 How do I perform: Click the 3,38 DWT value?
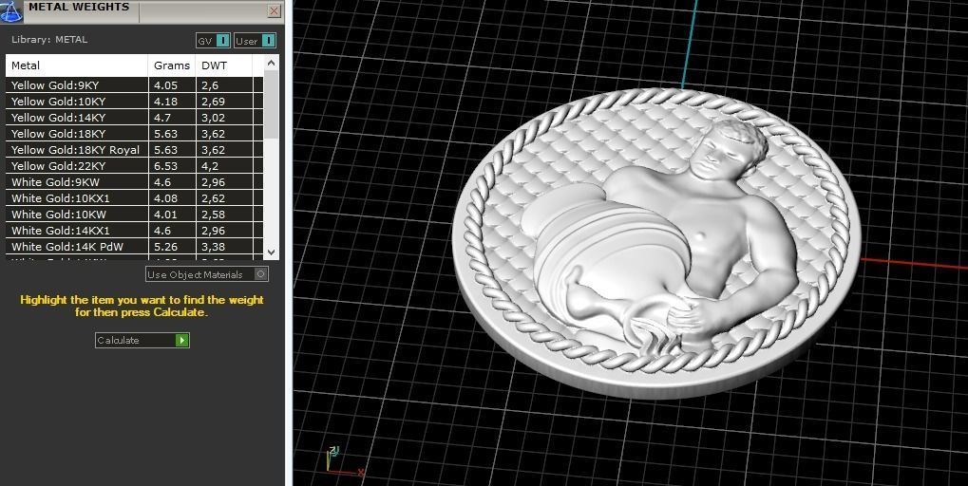[x=213, y=247]
